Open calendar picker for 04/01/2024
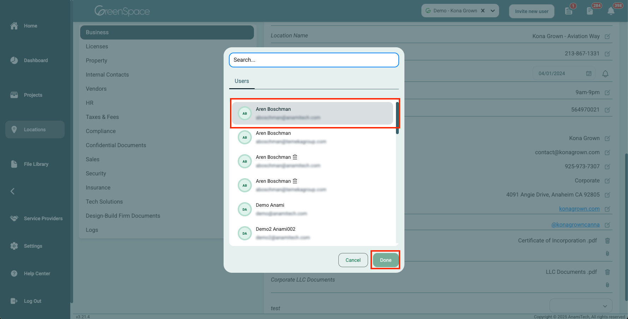 589,73
